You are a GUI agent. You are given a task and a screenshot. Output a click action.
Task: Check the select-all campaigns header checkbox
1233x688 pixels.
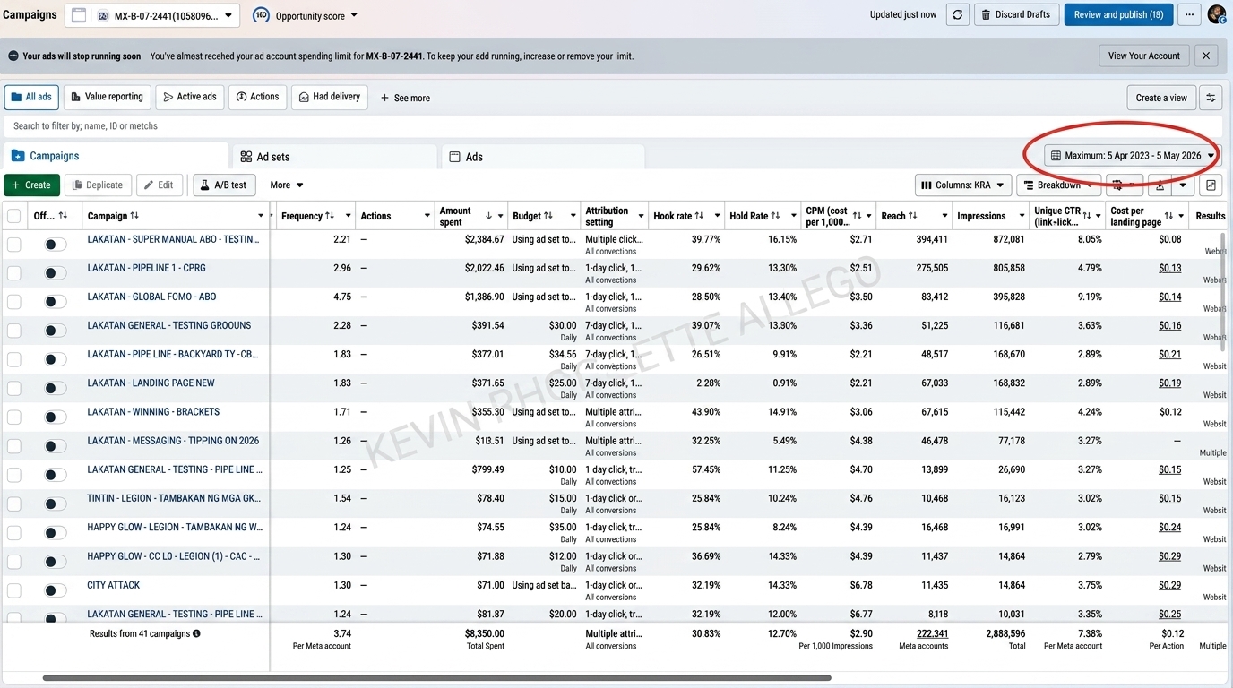point(13,216)
